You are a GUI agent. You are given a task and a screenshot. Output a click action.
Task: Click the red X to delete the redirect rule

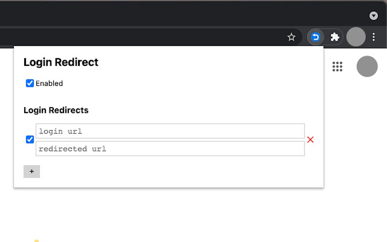point(310,140)
